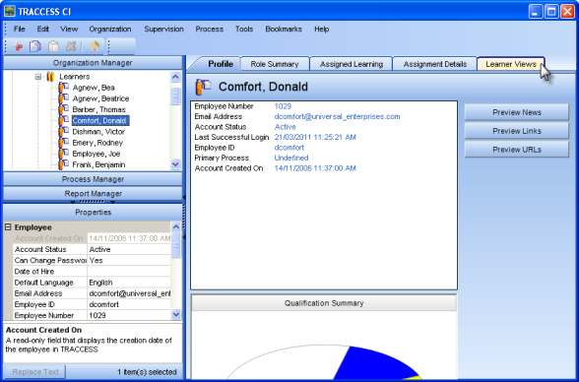Click the empty Date of Hire field
579x382 pixels.
129,272
